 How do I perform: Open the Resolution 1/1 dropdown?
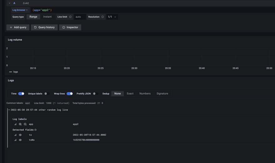112,17
